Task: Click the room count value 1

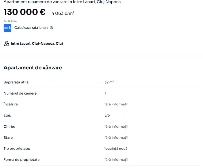Action: pos(105,93)
